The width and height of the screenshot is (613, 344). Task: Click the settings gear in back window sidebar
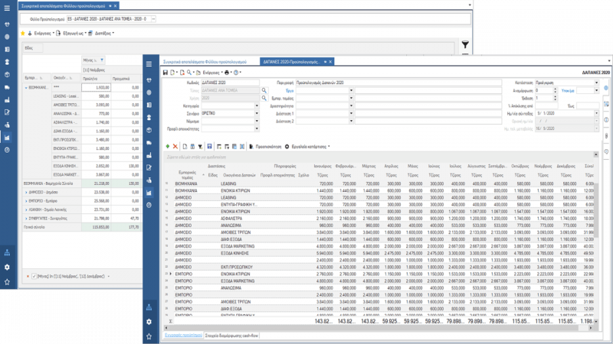click(x=7, y=267)
